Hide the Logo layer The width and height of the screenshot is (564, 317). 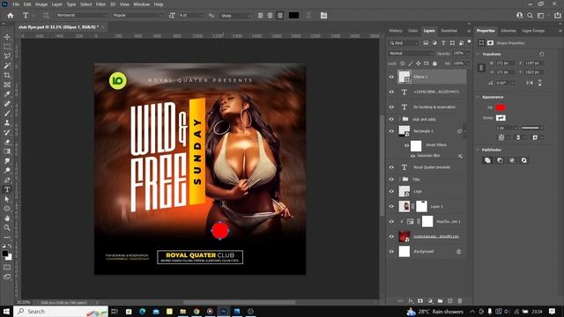[x=391, y=191]
